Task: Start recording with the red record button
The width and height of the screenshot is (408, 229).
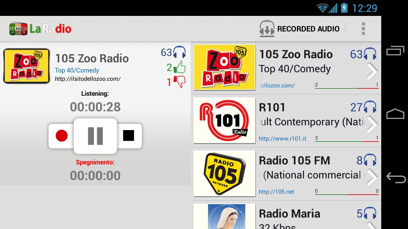Action: 62,136
